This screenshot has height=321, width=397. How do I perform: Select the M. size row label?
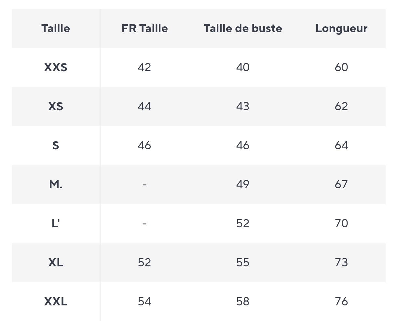[56, 184]
